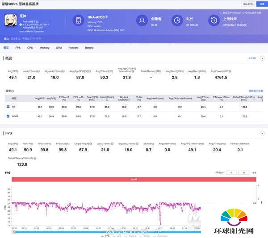The height and width of the screenshot is (238, 268).
Task: Collapse the FPS section with its arrow
Action: 262,133
